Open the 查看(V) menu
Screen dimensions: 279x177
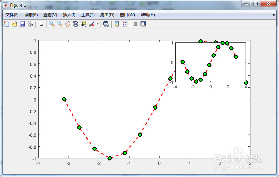[x=50, y=15]
